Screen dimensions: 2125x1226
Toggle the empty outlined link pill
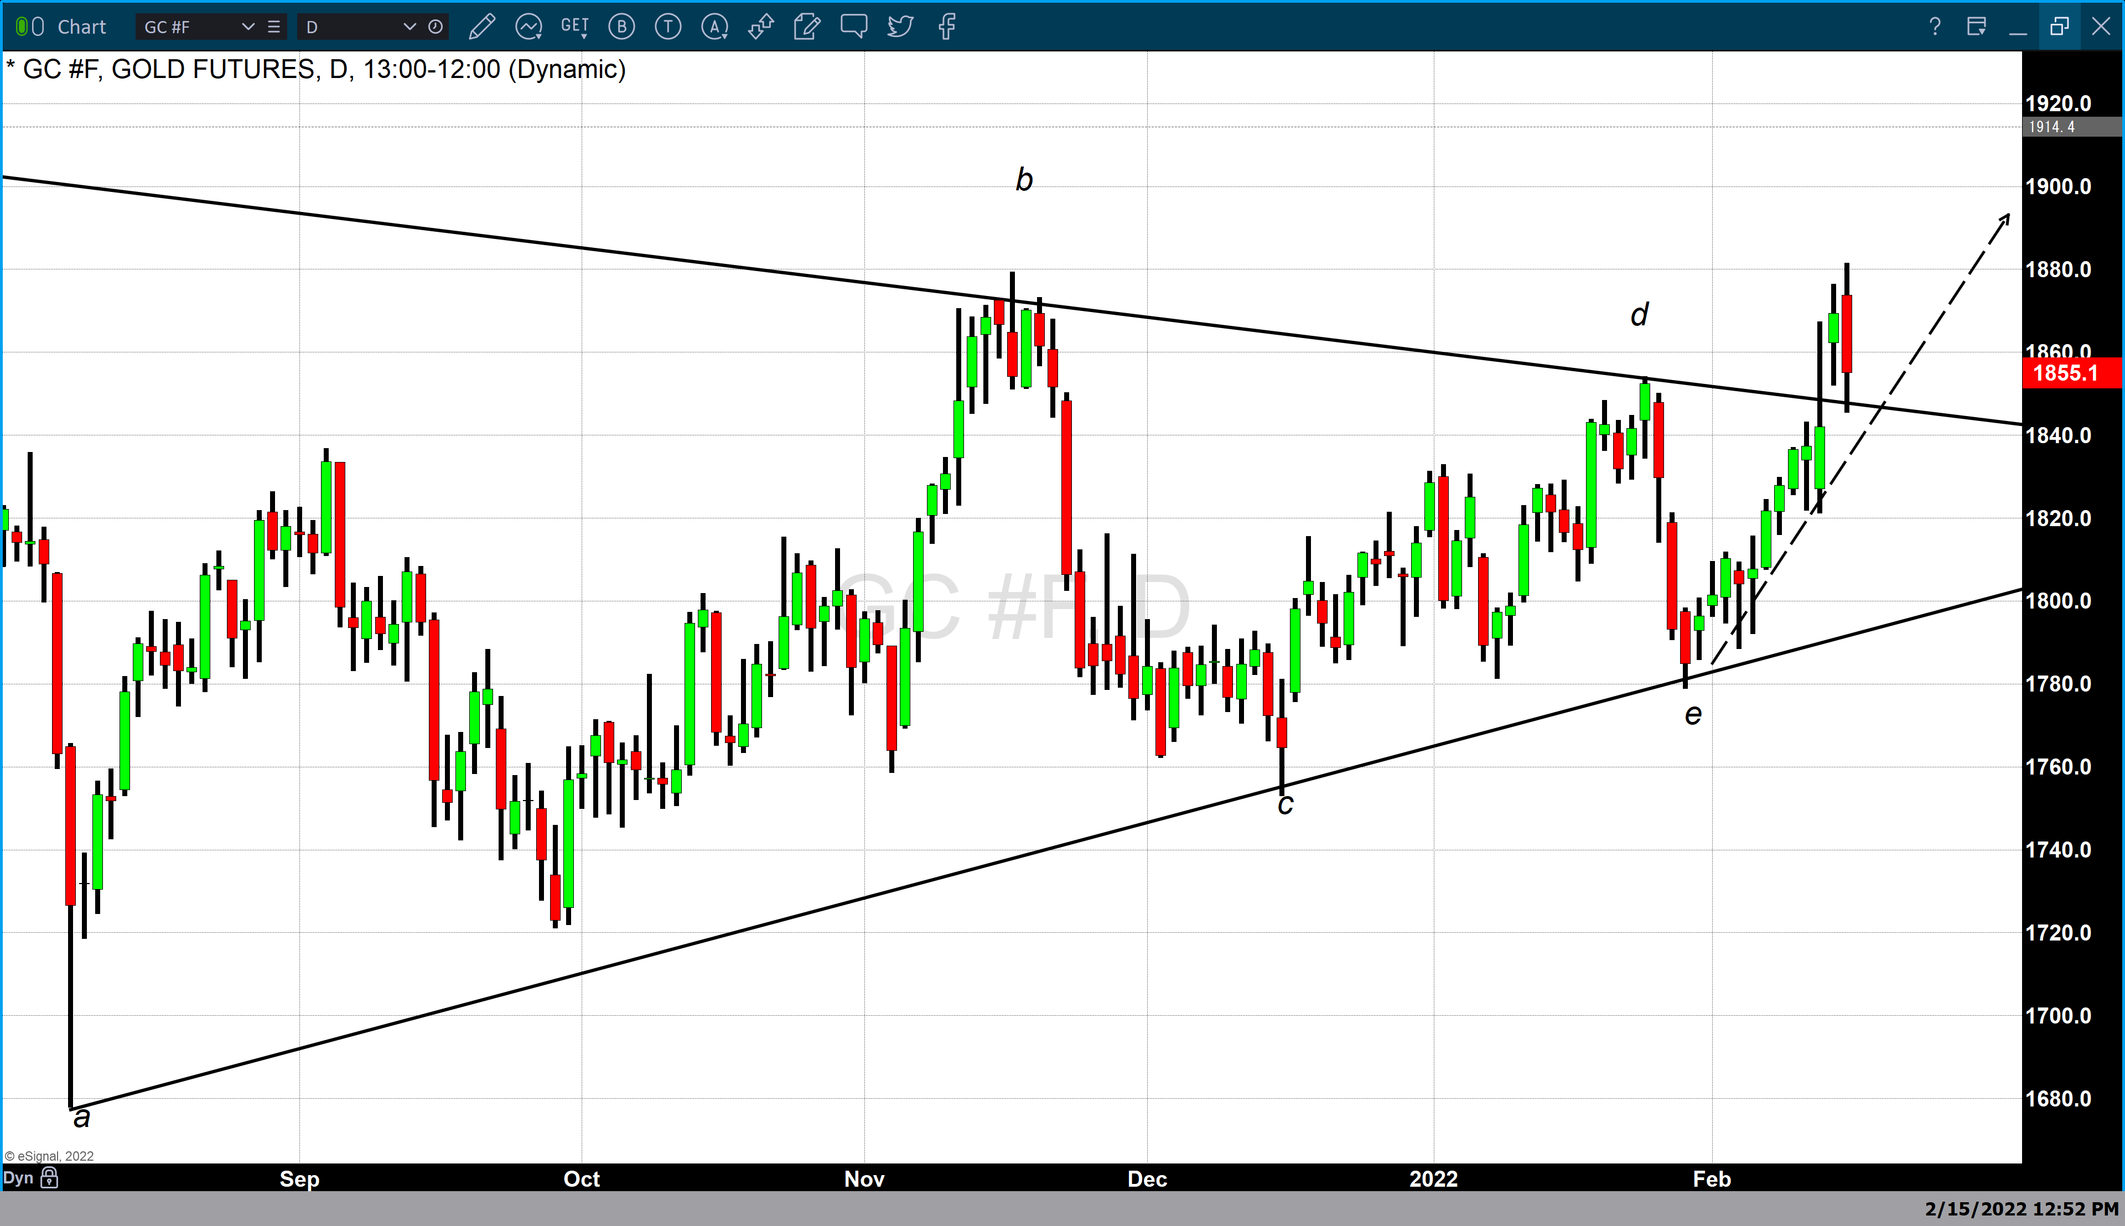38,27
